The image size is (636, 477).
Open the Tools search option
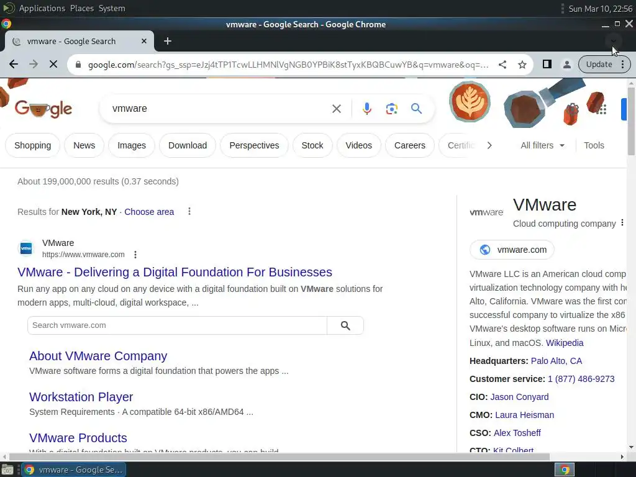pos(594,145)
